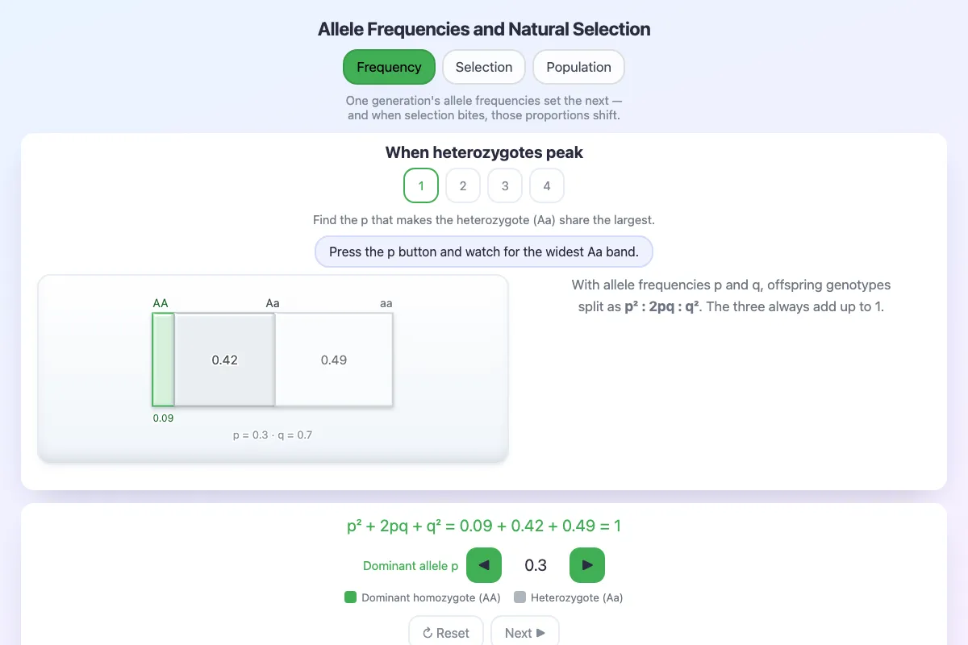Open the Selection tab
968x645 pixels.
tap(484, 67)
